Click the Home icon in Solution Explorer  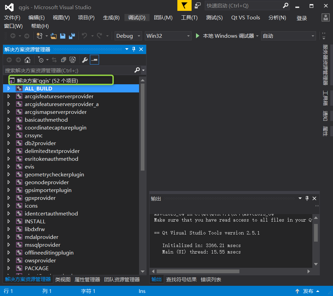tap(27, 59)
